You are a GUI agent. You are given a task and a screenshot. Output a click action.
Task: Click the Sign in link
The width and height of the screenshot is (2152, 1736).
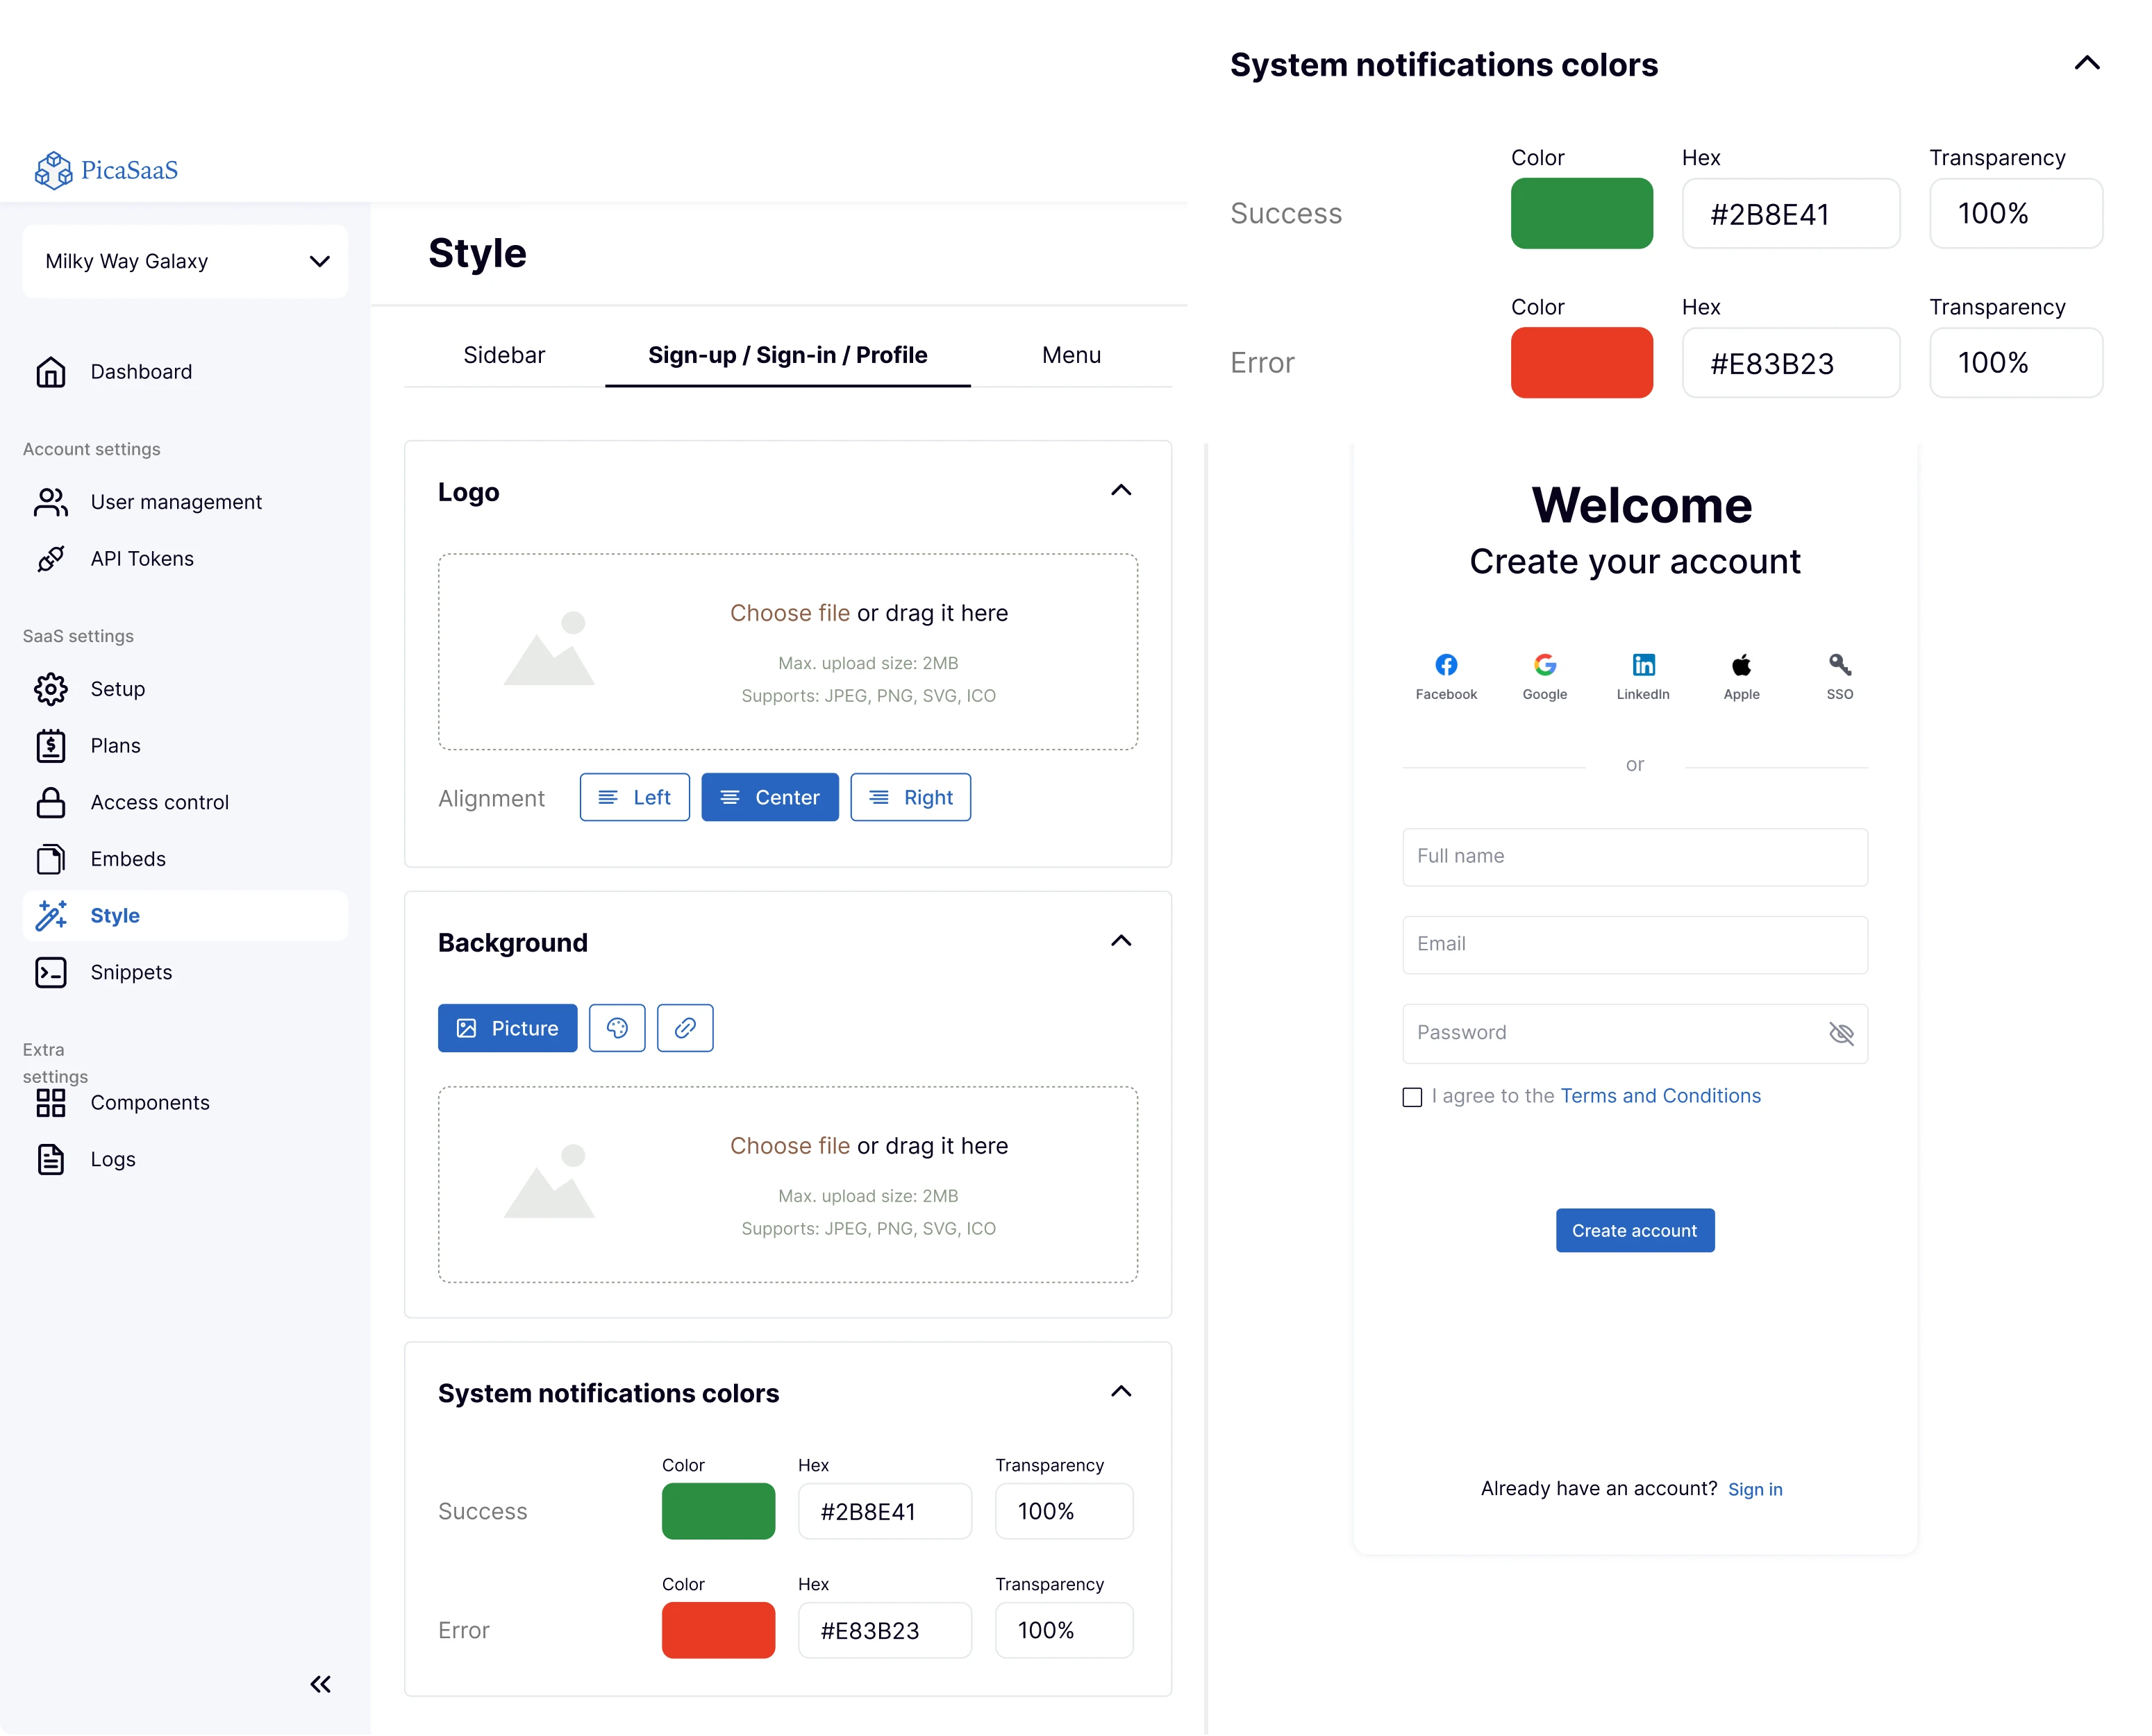tap(1755, 1489)
